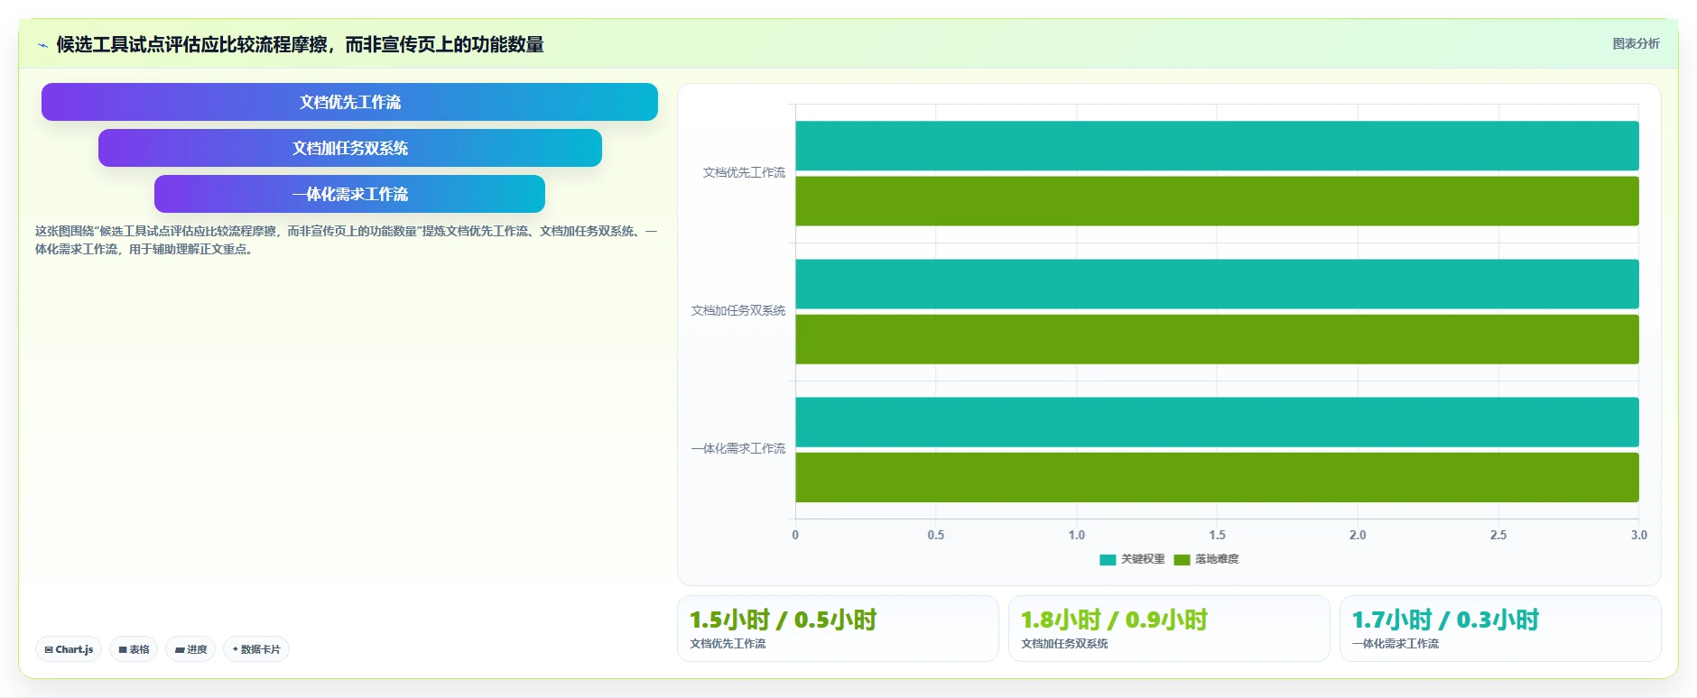The image size is (1697, 698).
Task: Open the 1.5小时 / 0.5小时 data card
Action: [x=838, y=629]
